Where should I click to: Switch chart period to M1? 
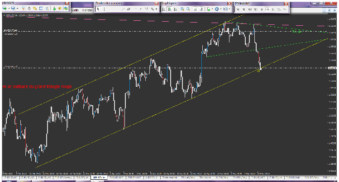pyautogui.click(x=238, y=9)
